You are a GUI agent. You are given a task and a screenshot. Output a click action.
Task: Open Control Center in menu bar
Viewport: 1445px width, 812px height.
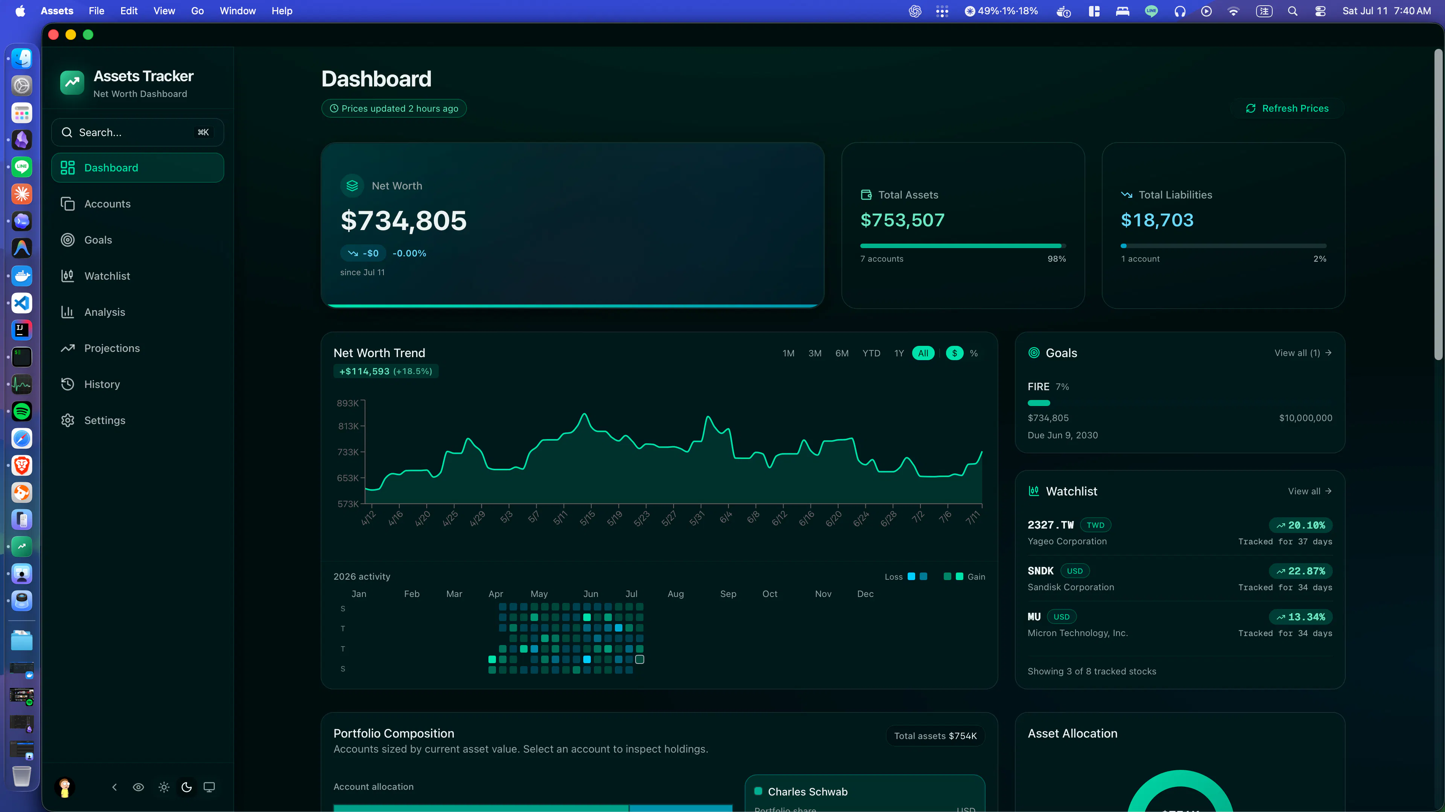click(x=1320, y=11)
